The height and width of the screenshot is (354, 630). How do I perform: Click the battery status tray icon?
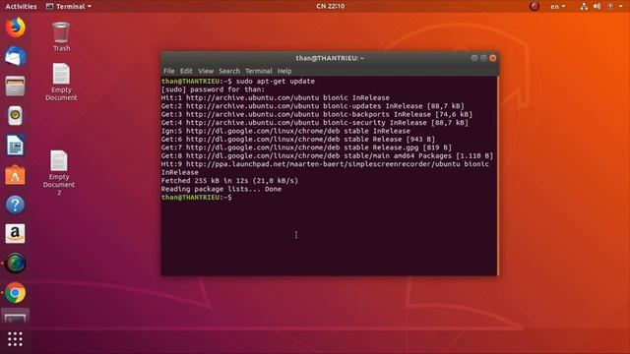click(x=610, y=6)
